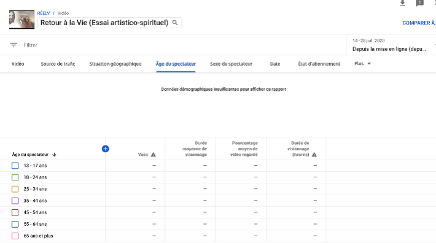The image size is (436, 243).
Task: Click Durée de visionnage (heures) column header
Action: pyautogui.click(x=298, y=149)
